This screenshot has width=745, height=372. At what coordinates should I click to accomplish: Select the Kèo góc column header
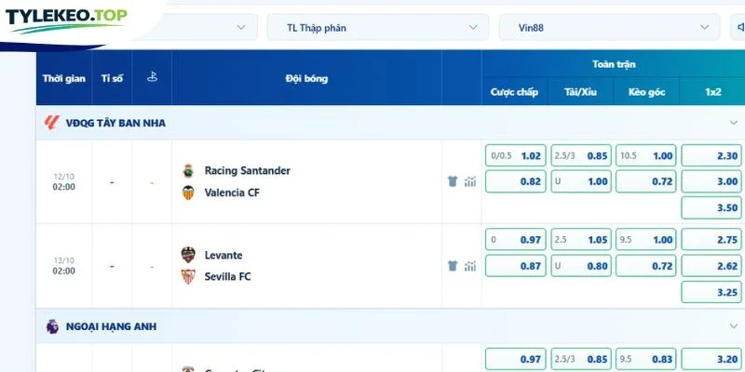tap(646, 91)
